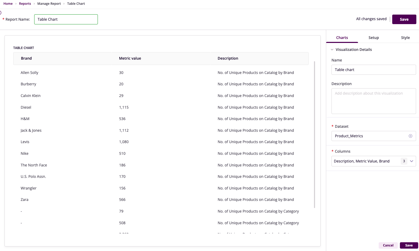Focus the visualization Name field
This screenshot has height=251, width=419.
pyautogui.click(x=373, y=70)
